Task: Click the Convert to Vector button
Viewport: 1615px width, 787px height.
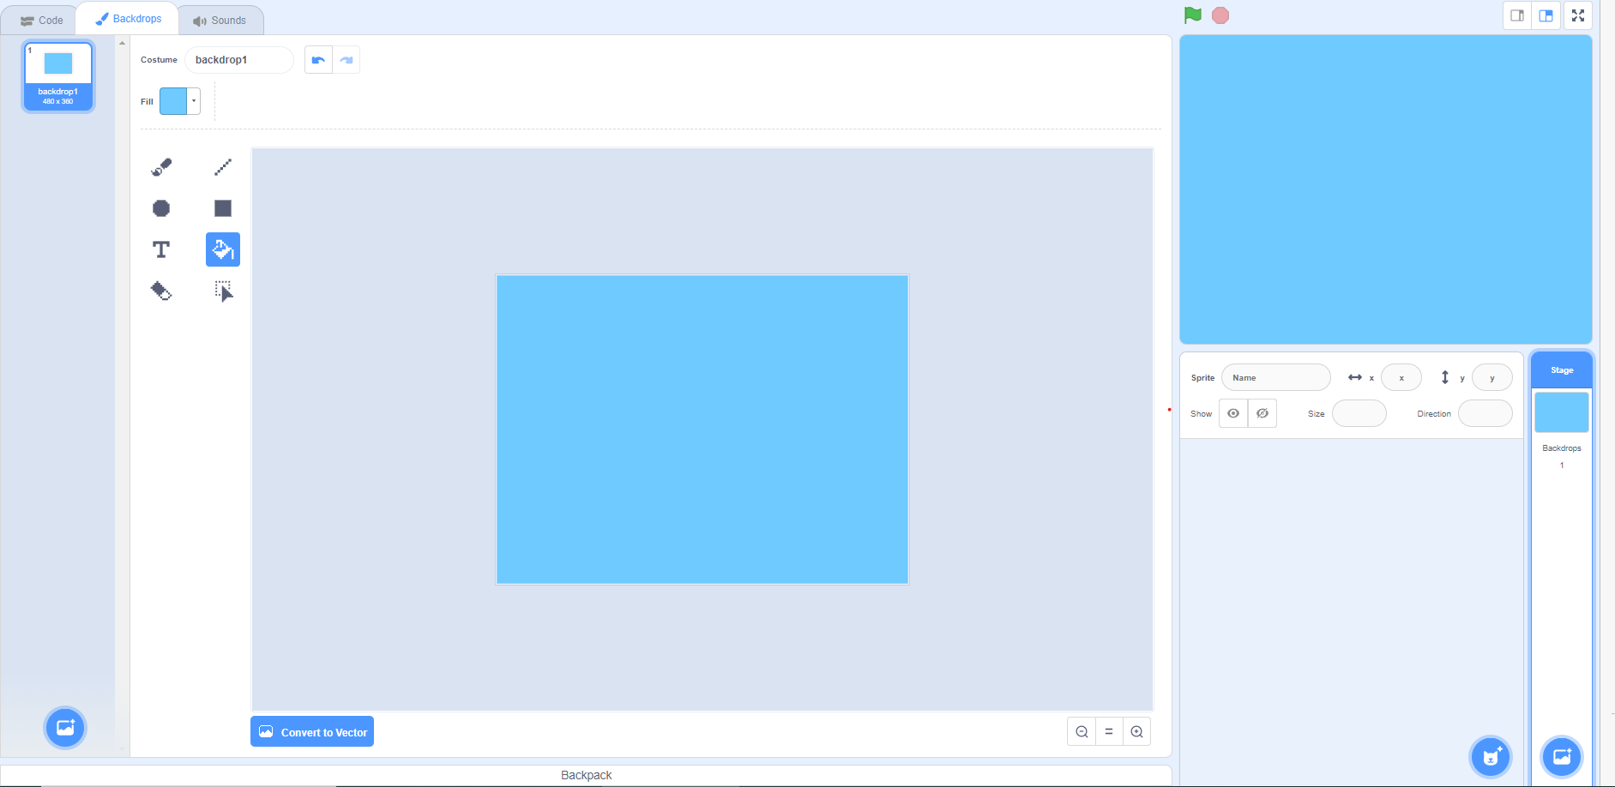Action: tap(312, 731)
